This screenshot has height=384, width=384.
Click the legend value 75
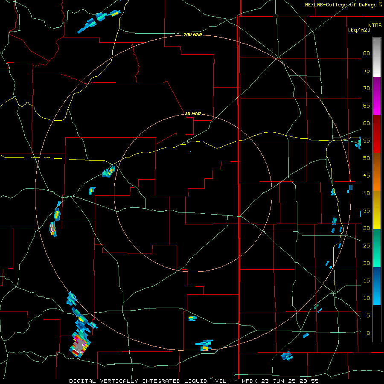click(x=367, y=70)
